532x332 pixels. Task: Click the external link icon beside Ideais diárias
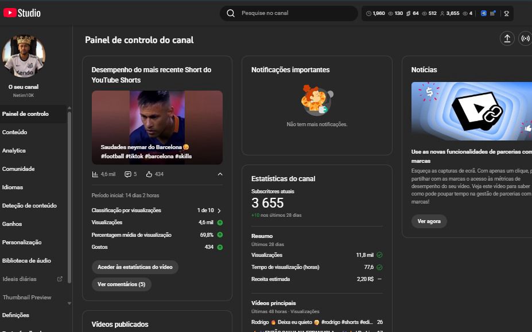coord(60,279)
